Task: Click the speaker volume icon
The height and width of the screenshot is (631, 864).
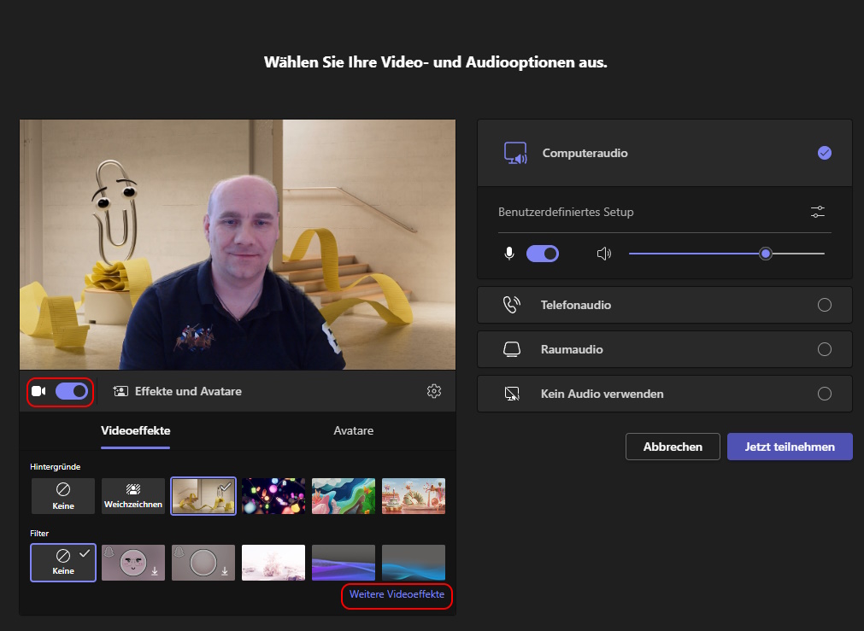Action: click(604, 254)
